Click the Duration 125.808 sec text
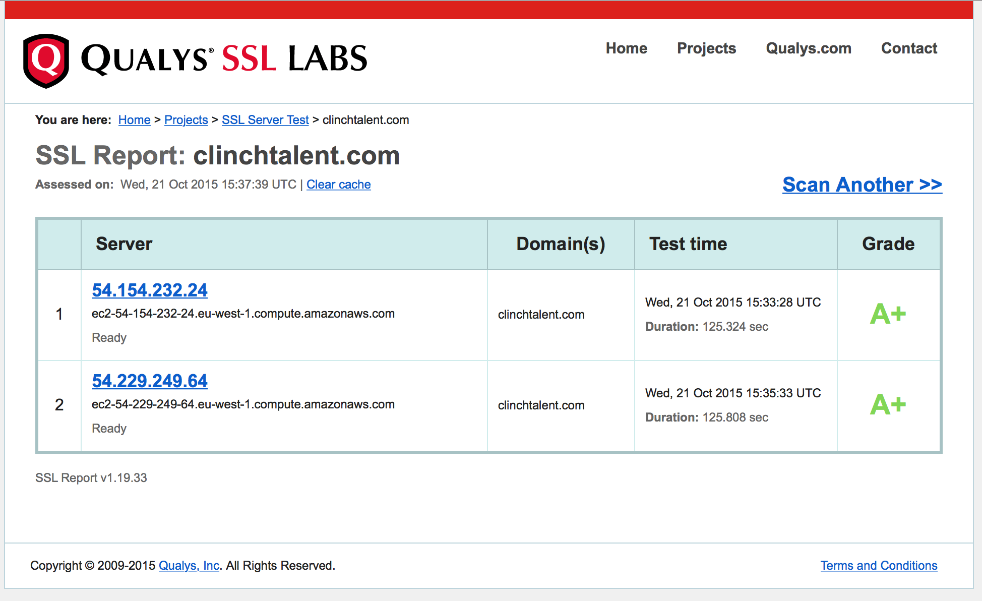Screen dimensions: 982x601 707,417
